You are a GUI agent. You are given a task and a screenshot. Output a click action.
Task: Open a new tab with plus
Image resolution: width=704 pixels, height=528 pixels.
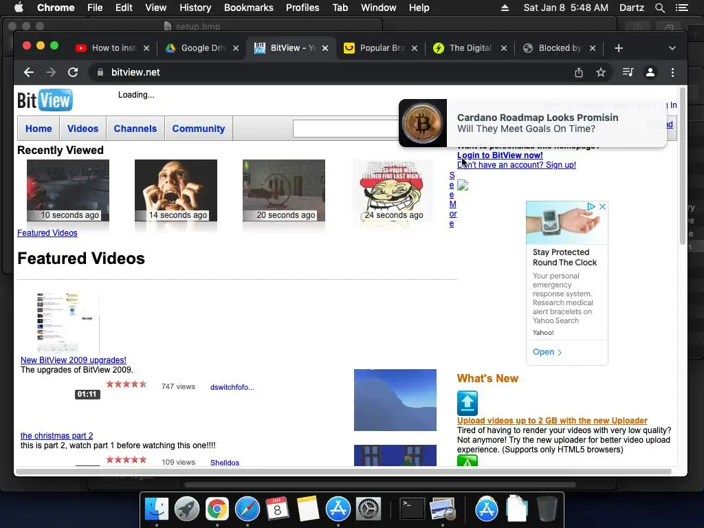[618, 48]
